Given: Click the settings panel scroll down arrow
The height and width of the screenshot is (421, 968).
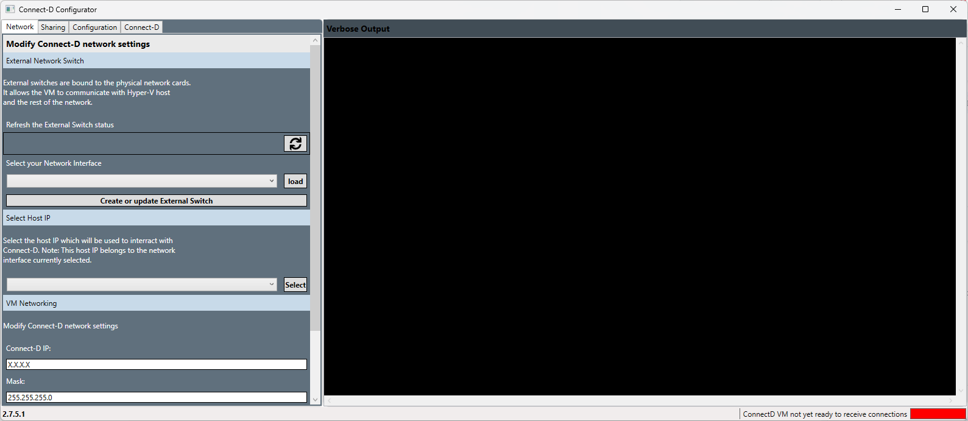Looking at the screenshot, I should [315, 400].
